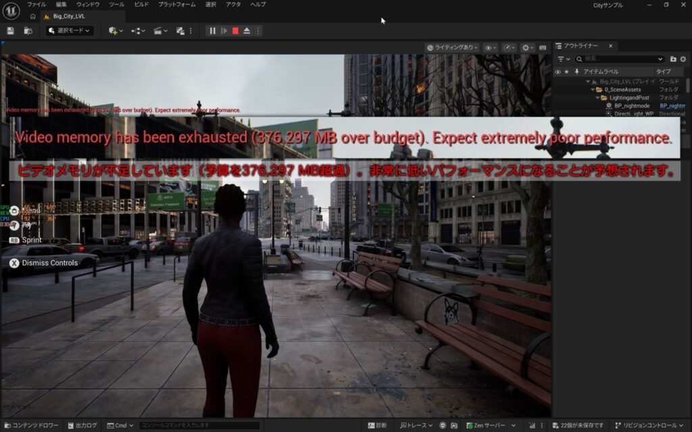The image size is (692, 432).
Task: Open the 診断 status bar button
Action: (x=377, y=425)
